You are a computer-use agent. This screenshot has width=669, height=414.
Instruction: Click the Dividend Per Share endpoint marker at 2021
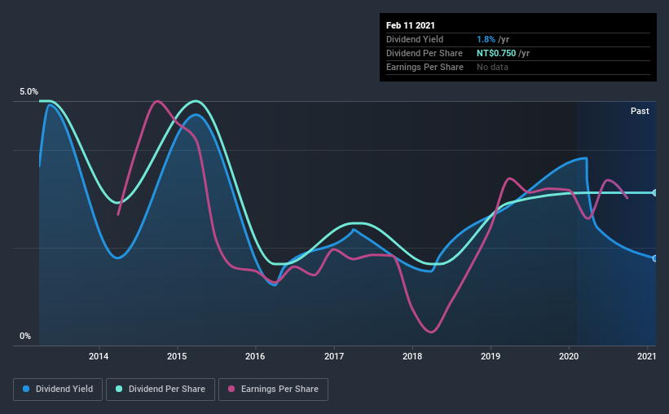[x=655, y=193]
